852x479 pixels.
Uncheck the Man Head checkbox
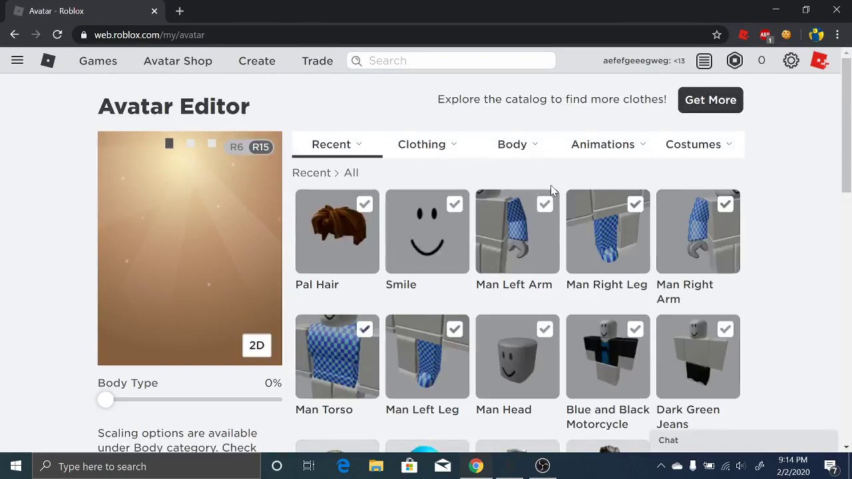[x=544, y=329]
